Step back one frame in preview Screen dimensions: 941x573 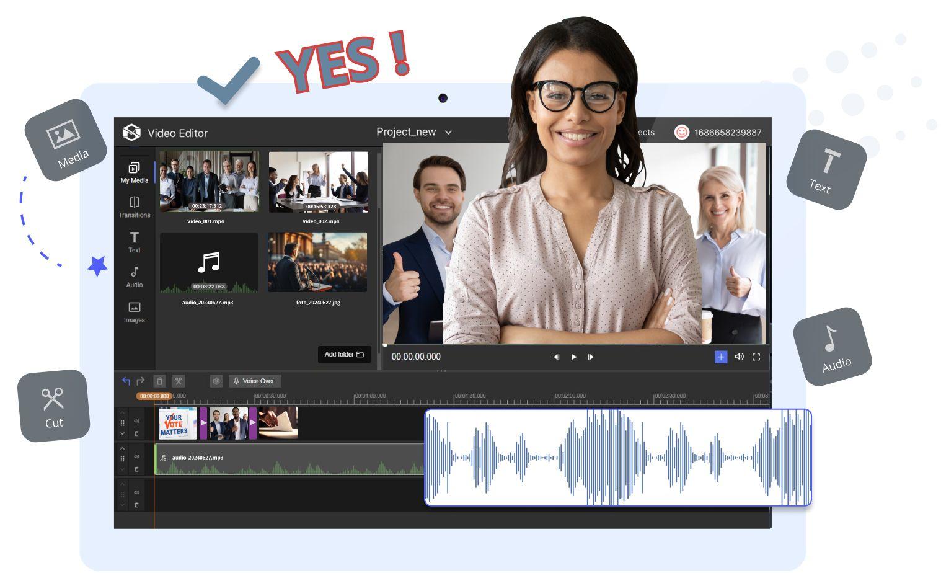[x=556, y=357]
